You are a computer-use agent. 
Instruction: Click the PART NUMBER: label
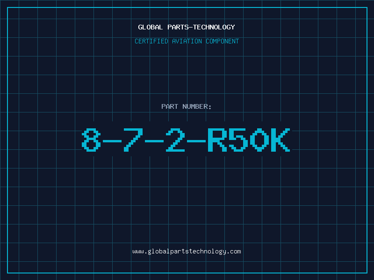point(186,106)
